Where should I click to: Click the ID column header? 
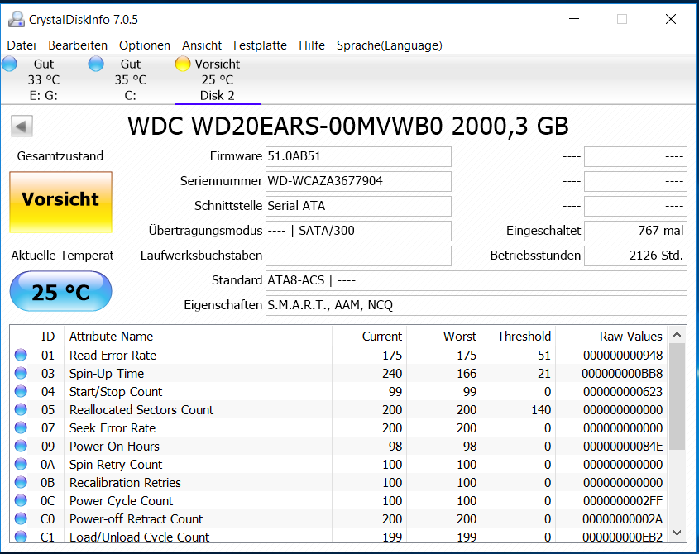[x=48, y=336]
